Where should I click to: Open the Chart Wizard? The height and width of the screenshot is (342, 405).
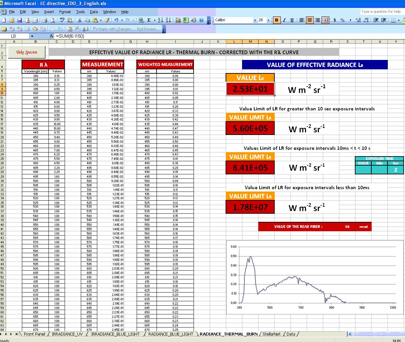(x=177, y=21)
